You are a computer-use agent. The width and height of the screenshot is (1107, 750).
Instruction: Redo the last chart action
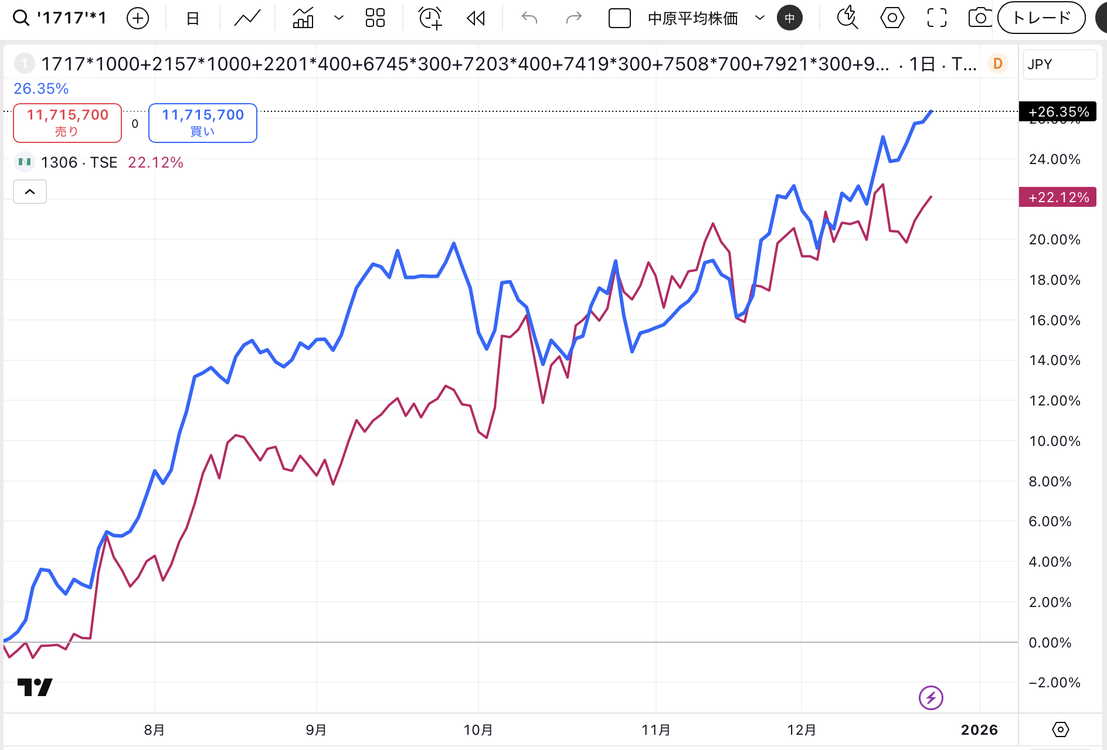(573, 18)
